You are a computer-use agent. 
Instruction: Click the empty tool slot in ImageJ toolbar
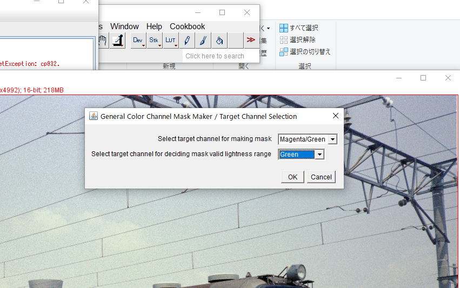[236, 40]
